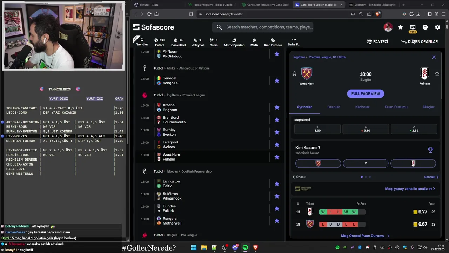This screenshot has width=449, height=253.
Task: Unfavorite the Burnley–Everton match star
Action: tap(277, 132)
